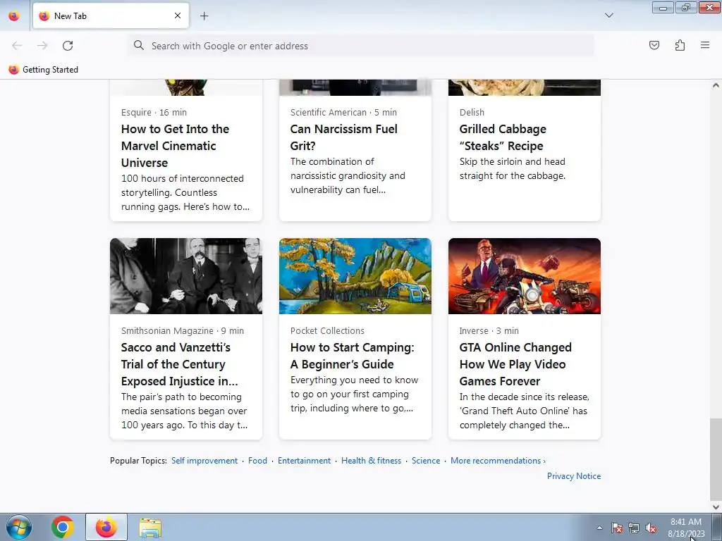The height and width of the screenshot is (541, 722).
Task: Click the Firefox View icon left of tabs
Action: (14, 15)
